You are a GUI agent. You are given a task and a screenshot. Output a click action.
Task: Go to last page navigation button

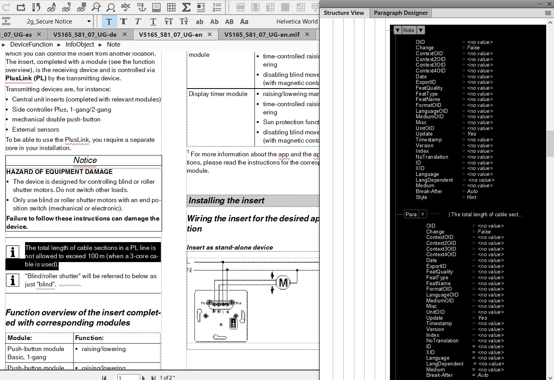coord(153,378)
